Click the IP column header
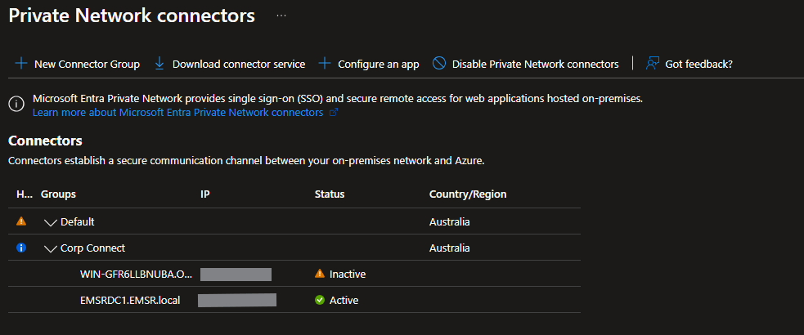The image size is (804, 335). point(205,194)
